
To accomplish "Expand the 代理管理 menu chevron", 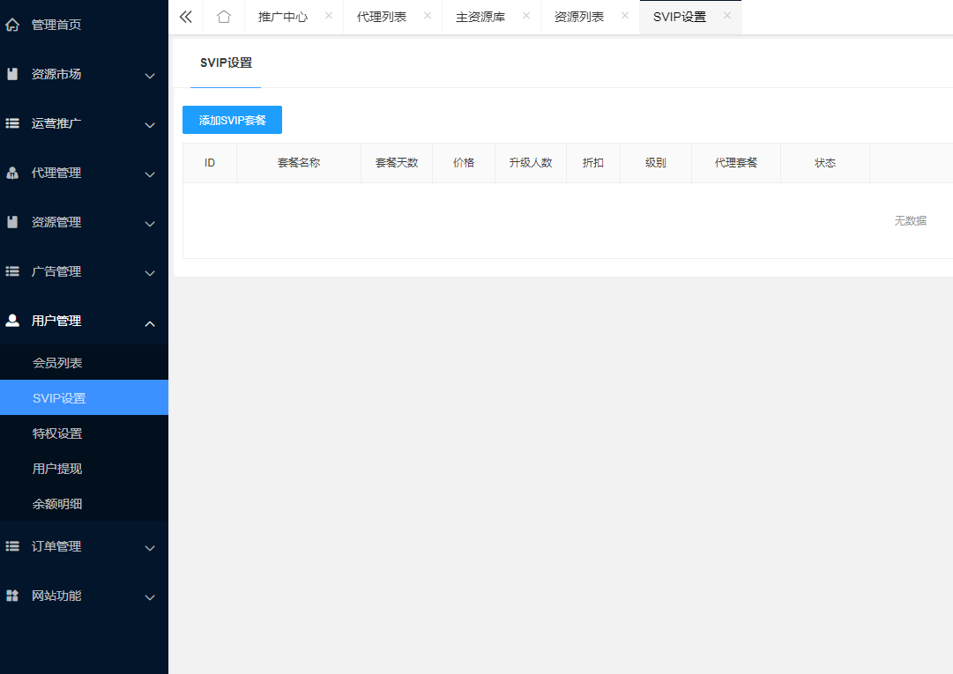I will [x=150, y=174].
